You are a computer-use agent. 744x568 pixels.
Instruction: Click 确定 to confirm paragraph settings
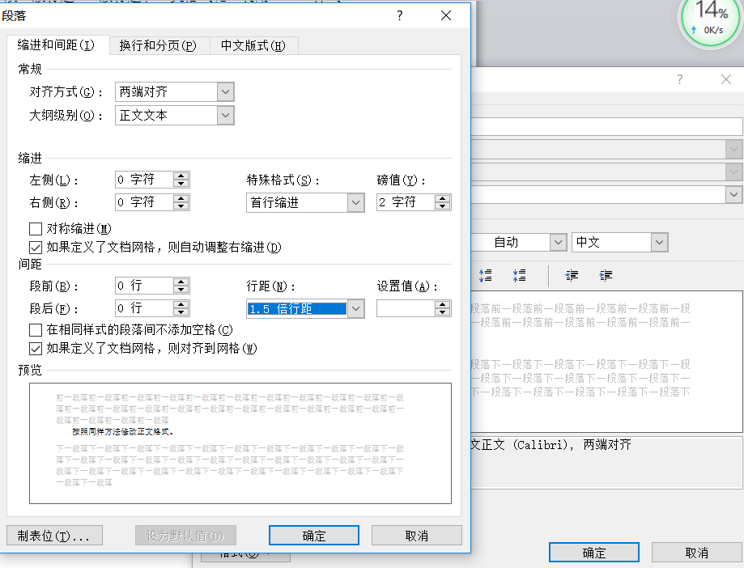point(313,535)
